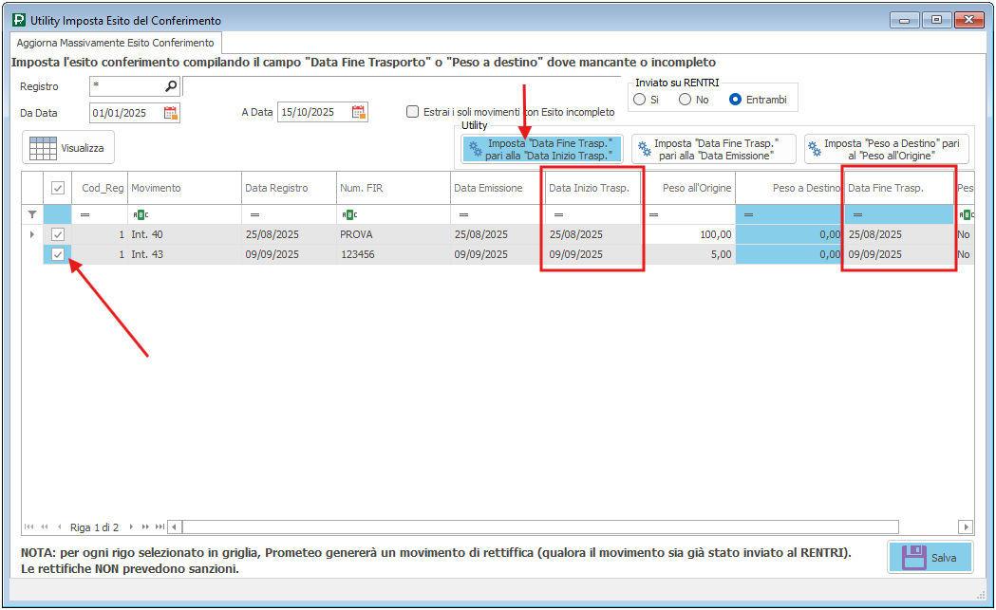Select the 'No' radio for Inviato su RENTRI
The image size is (996, 610).
pyautogui.click(x=685, y=100)
